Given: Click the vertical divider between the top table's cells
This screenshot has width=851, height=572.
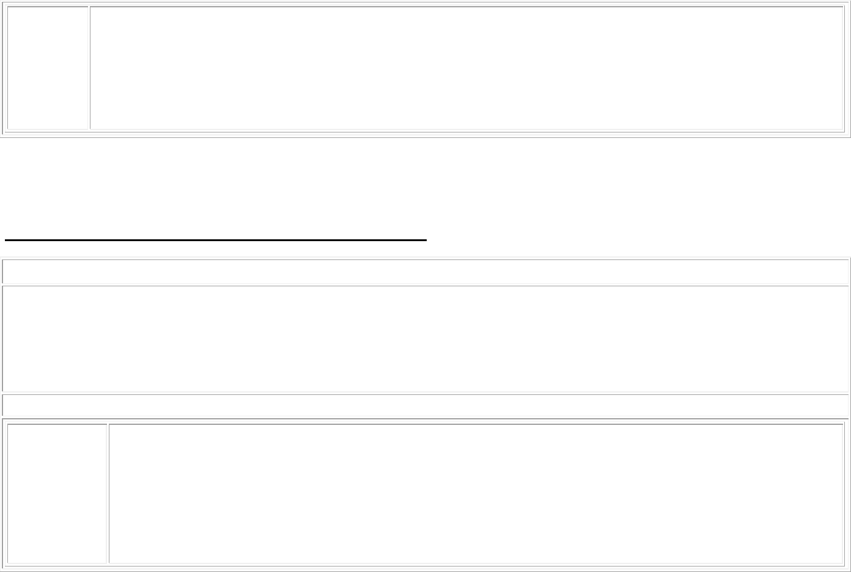Looking at the screenshot, I should pos(89,68).
